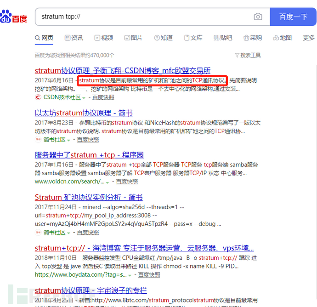Image resolution: width=317 pixels, height=307 pixels.
Task: Click the 资讯 news icon
Action: point(68,38)
